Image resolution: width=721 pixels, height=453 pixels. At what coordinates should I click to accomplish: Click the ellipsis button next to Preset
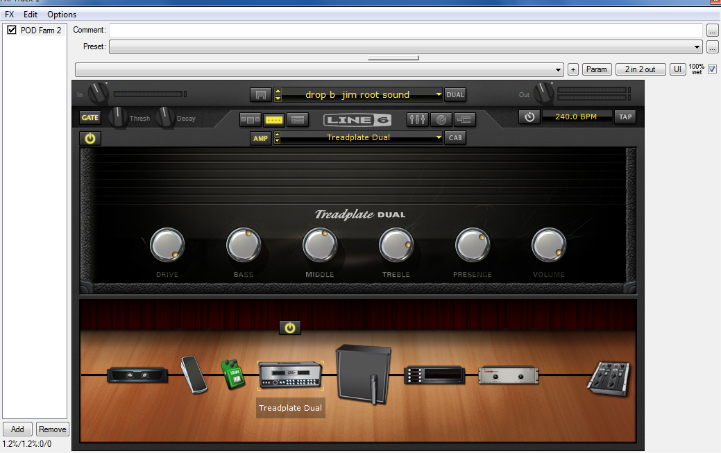tap(712, 47)
